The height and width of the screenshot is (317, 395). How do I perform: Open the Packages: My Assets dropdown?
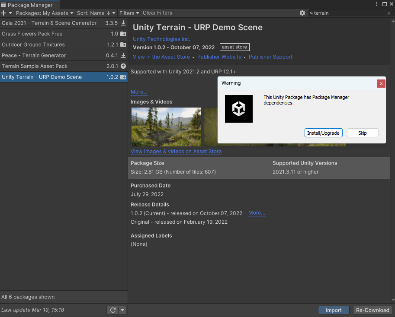44,13
